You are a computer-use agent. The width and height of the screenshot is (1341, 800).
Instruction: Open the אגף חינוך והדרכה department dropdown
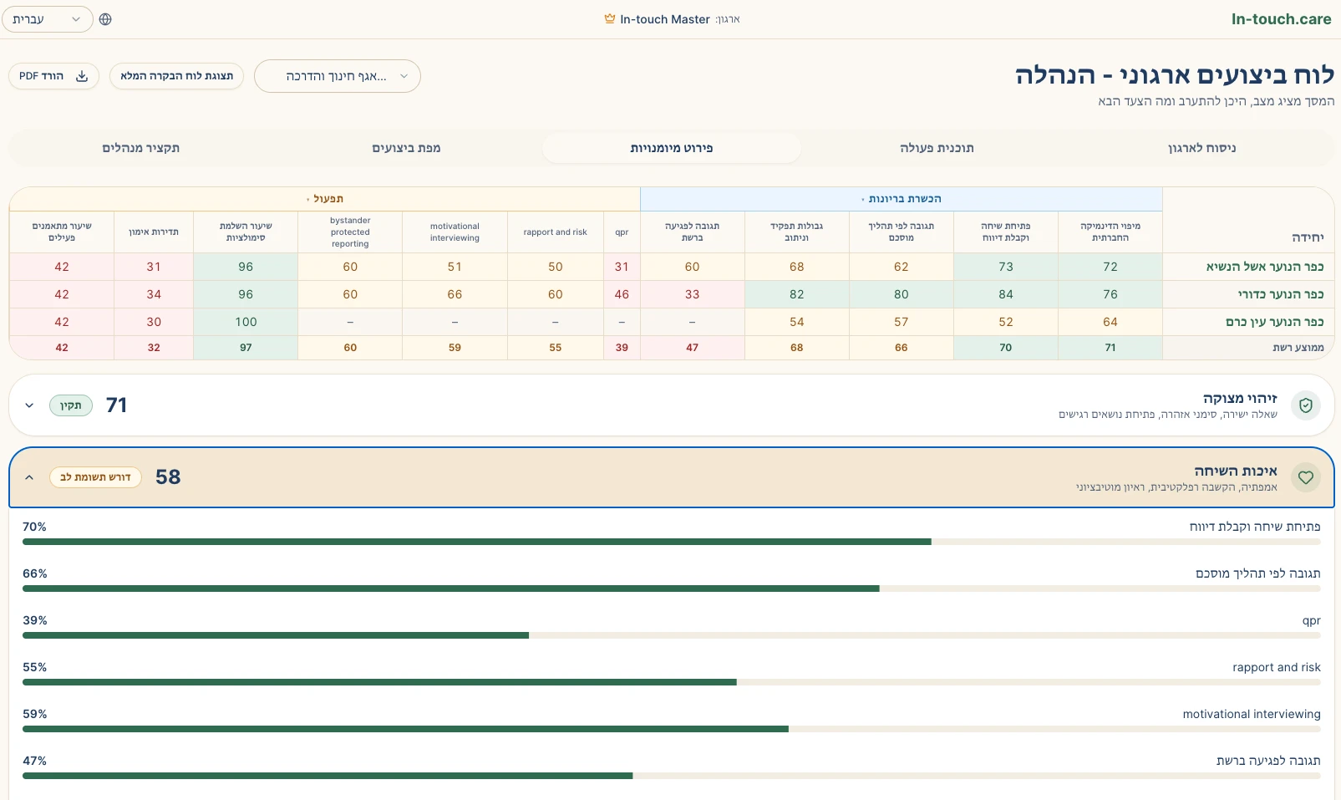[x=338, y=76]
